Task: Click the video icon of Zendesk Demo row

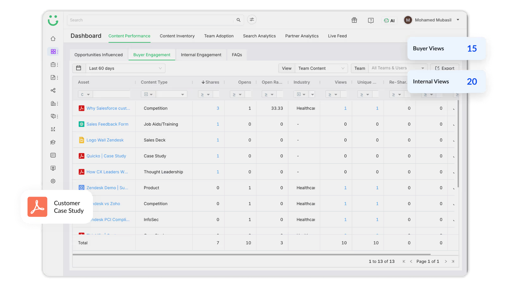Action: pyautogui.click(x=81, y=188)
